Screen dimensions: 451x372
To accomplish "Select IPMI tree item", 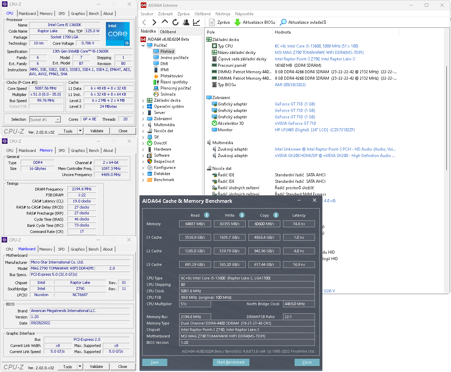I will (165, 70).
